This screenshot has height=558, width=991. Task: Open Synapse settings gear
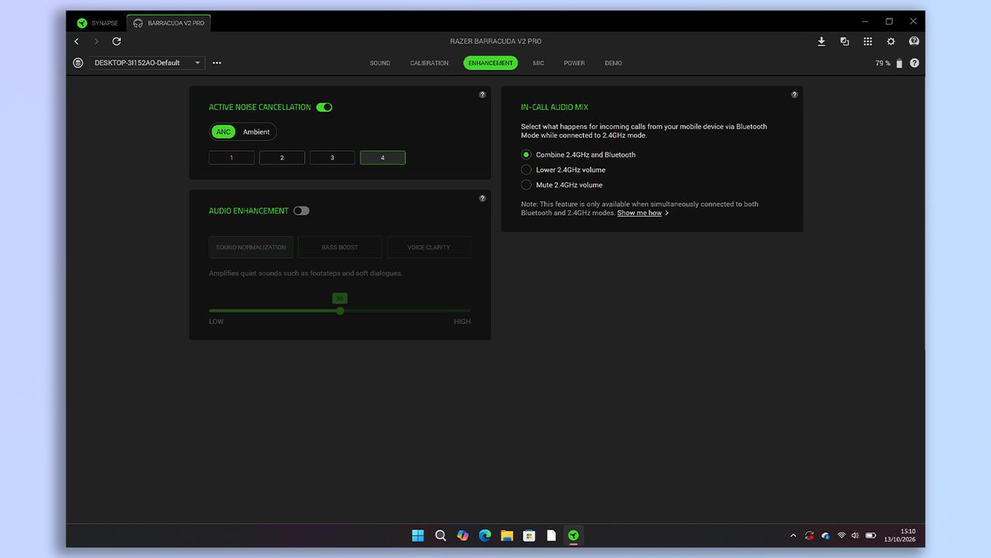891,42
